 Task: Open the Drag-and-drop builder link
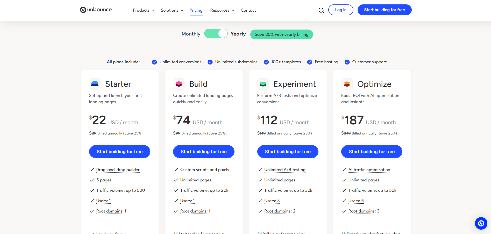coord(118,169)
